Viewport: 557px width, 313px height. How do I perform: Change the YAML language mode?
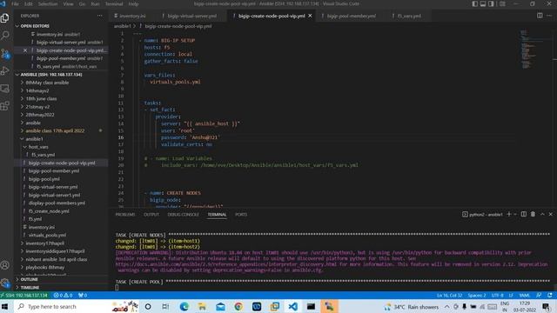tap(524, 296)
